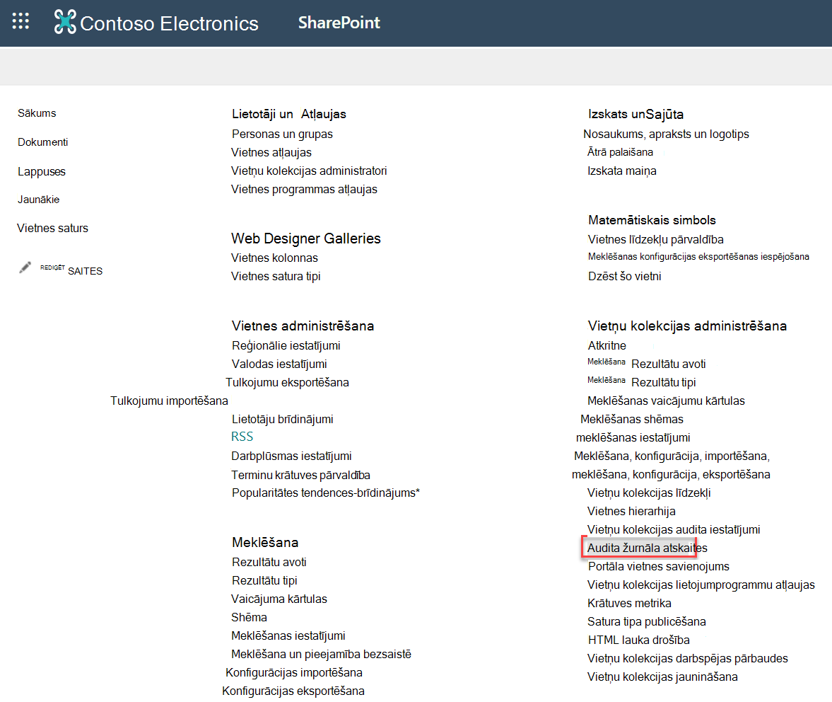The width and height of the screenshot is (832, 702).
Task: Open Konfigurācijas eksportēšana under Meklēšana
Action: pos(293,691)
